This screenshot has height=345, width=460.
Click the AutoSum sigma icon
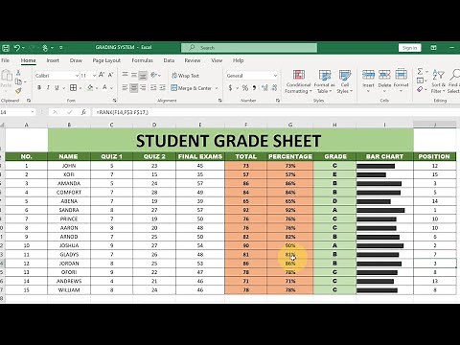pyautogui.click(x=420, y=71)
